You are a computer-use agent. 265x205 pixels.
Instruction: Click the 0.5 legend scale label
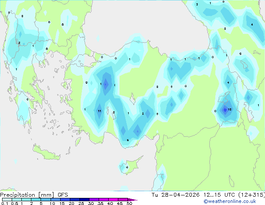coord(15,203)
